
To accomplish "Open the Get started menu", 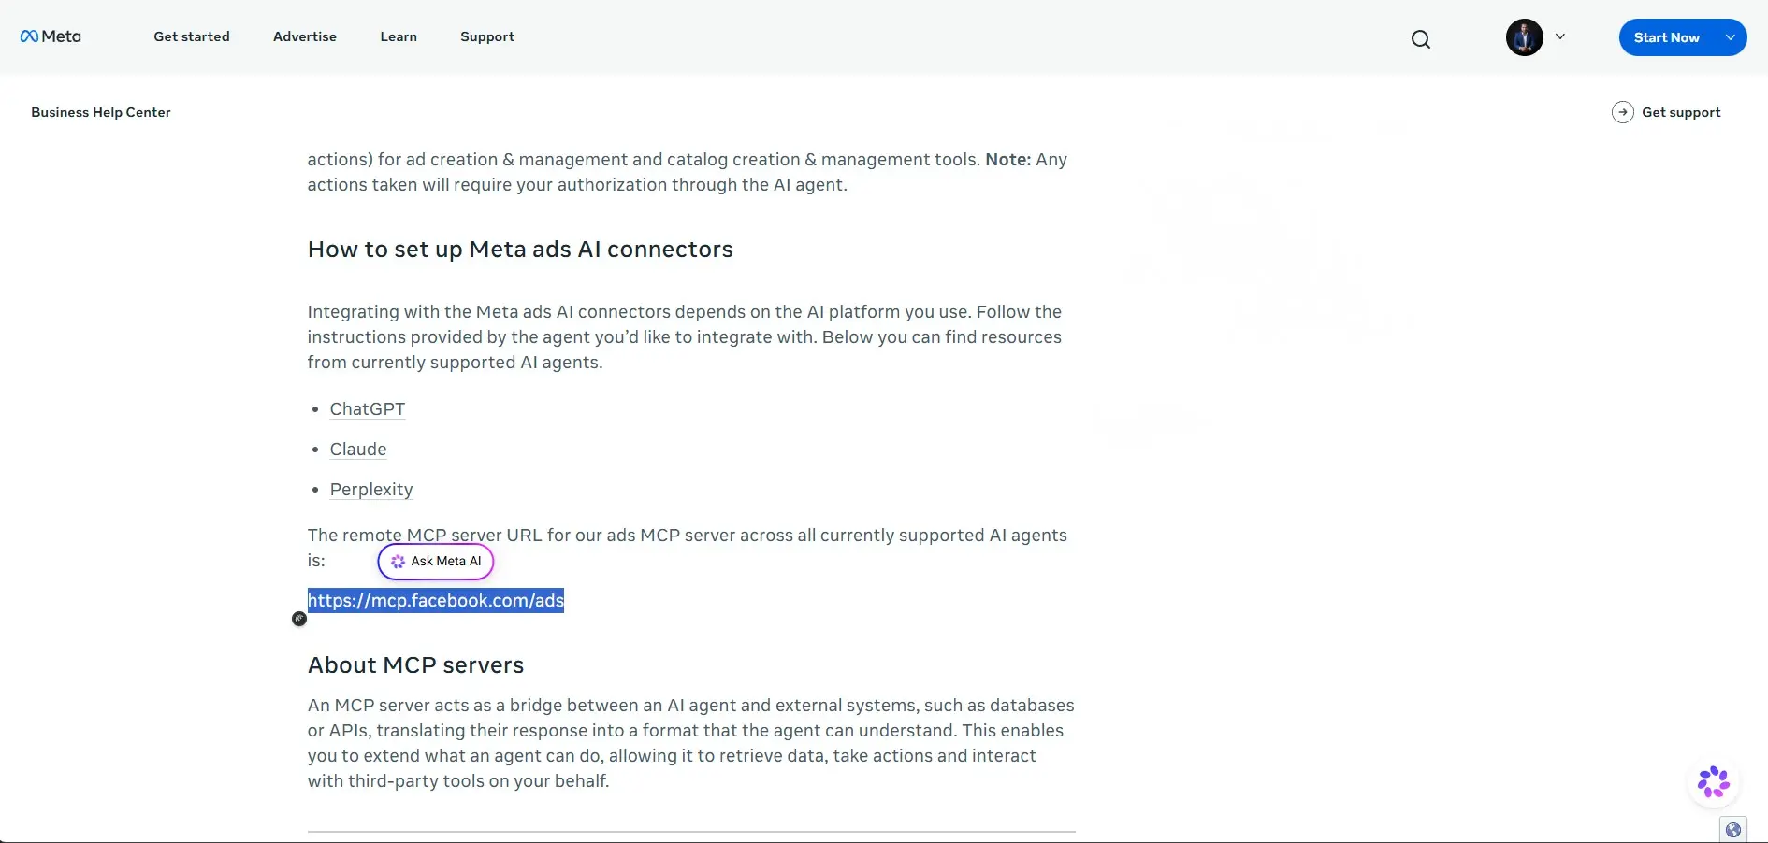I will (x=192, y=36).
